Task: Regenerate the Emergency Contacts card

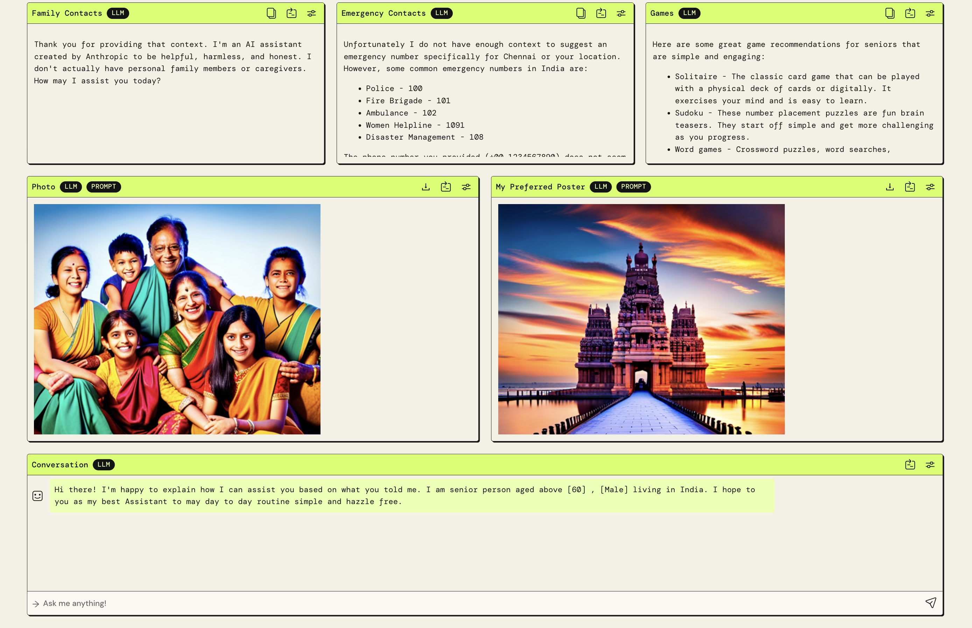Action: (x=601, y=13)
